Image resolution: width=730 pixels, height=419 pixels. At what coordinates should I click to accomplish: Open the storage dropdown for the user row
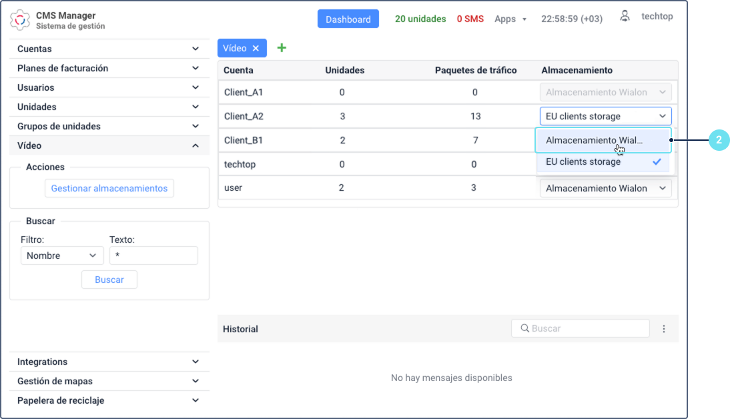pyautogui.click(x=605, y=187)
